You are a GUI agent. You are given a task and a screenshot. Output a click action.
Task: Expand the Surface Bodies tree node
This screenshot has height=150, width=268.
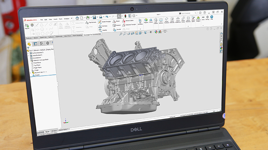click(x=28, y=53)
